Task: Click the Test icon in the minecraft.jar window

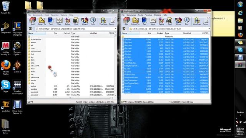Action: click(51, 21)
